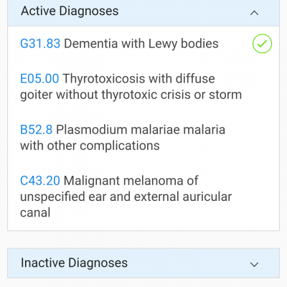
Task: Toggle primary diagnosis check circle for G31.83
Action: coord(262,44)
